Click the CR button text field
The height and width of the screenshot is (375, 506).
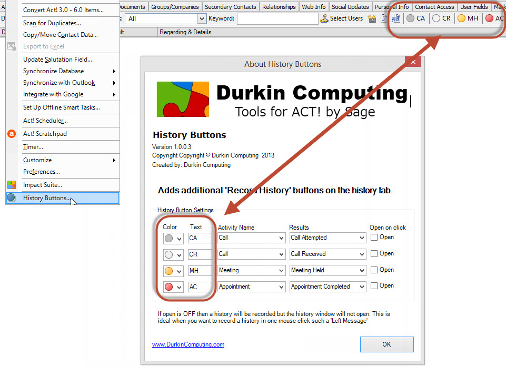point(200,254)
